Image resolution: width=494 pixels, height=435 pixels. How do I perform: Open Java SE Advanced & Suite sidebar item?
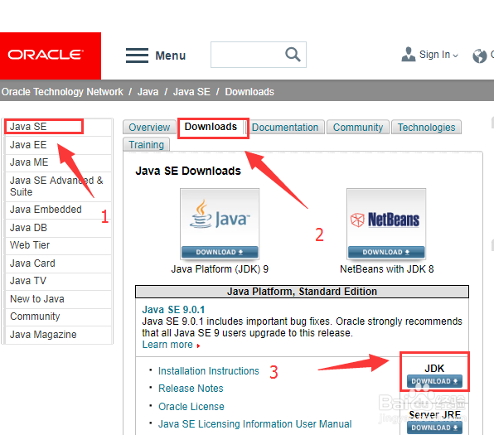pos(58,186)
